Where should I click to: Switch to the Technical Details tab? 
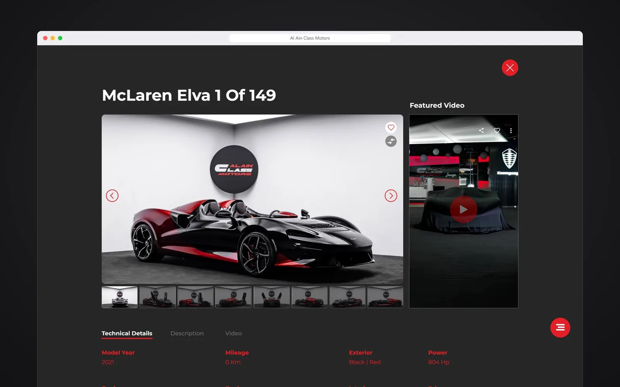[x=127, y=334]
